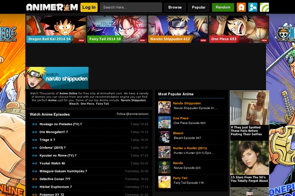The height and width of the screenshot is (196, 295).
Task: Open selfie fails ad image
Action: click(249, 108)
